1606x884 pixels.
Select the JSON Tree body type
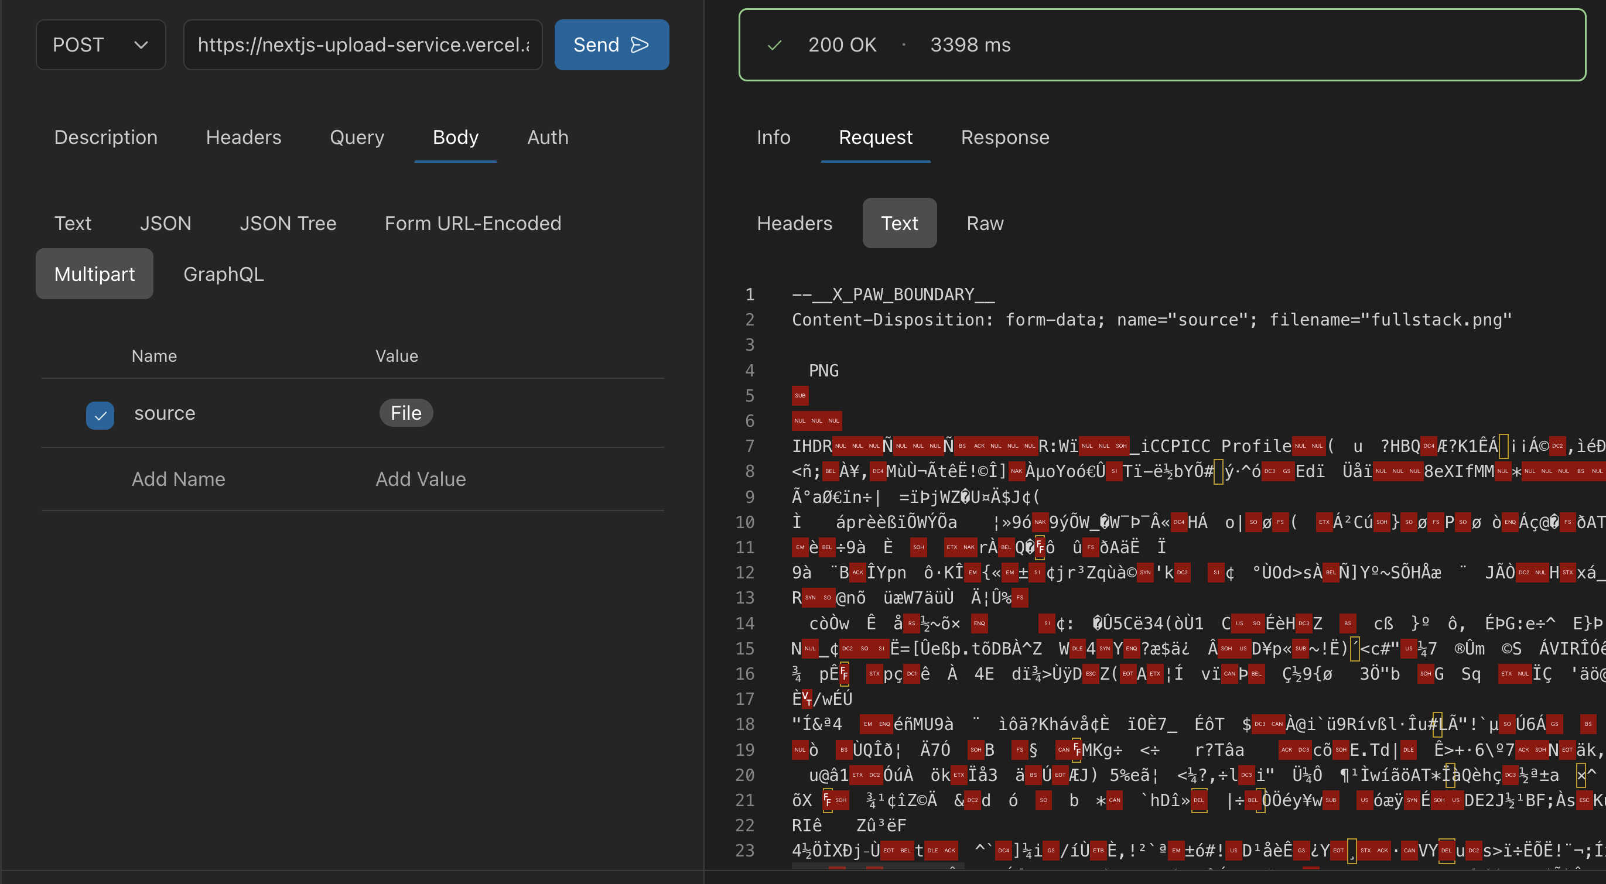tap(288, 223)
